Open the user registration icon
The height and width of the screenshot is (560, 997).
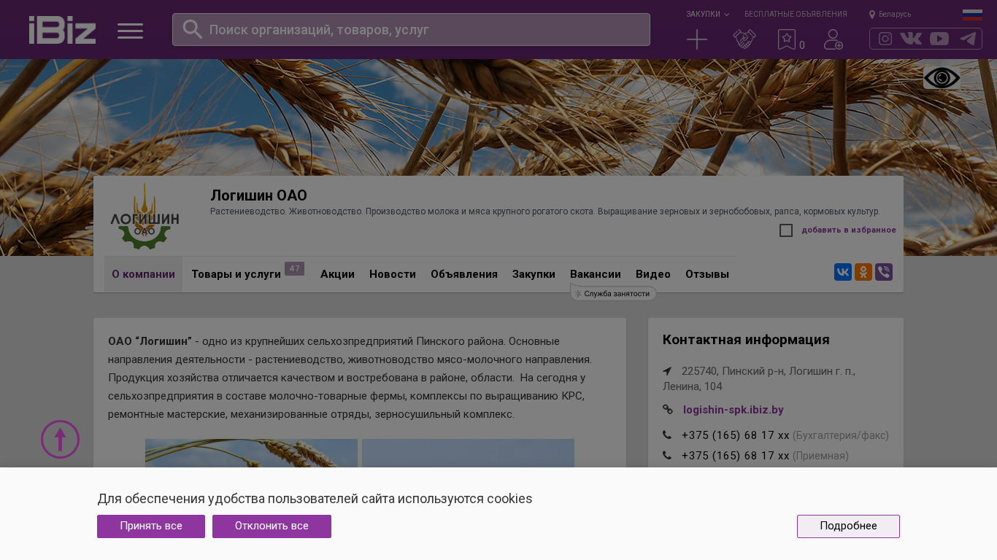834,39
